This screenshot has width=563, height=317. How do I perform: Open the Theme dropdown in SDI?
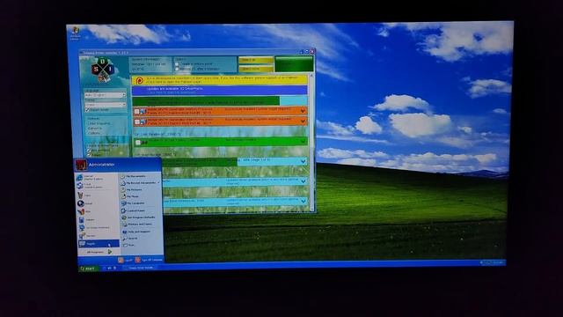(106, 105)
